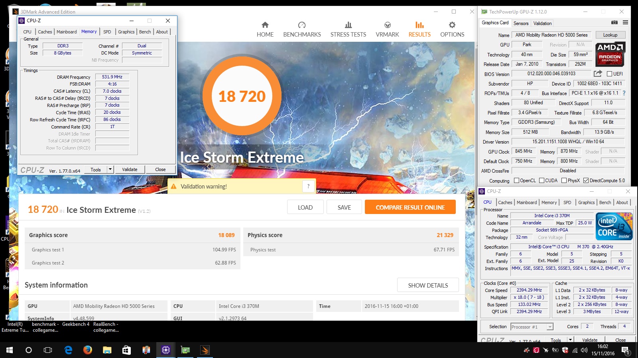
Task: Open Task View on the taskbar
Action: pos(48,350)
